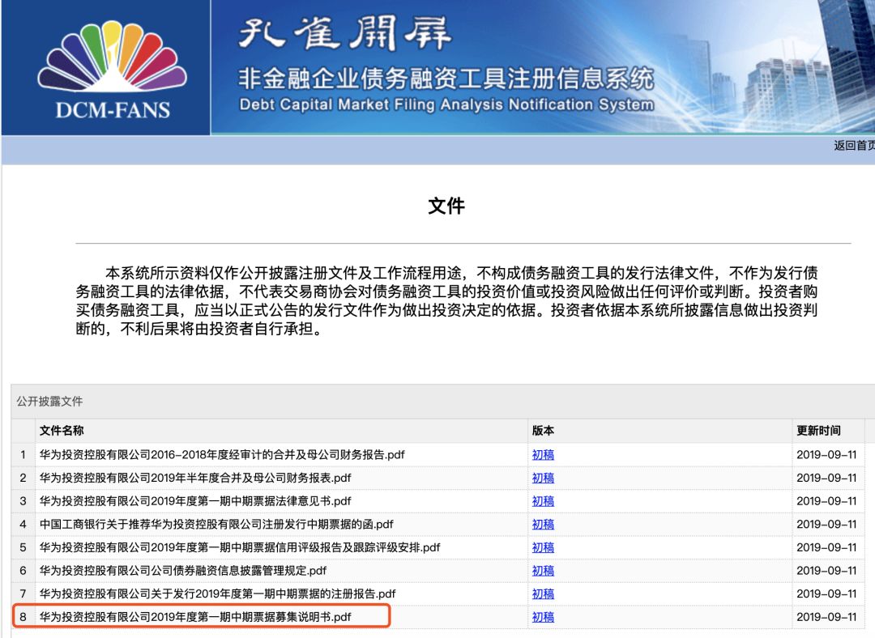Click the Debt Capital Market Filing banner subtitle

[x=446, y=104]
